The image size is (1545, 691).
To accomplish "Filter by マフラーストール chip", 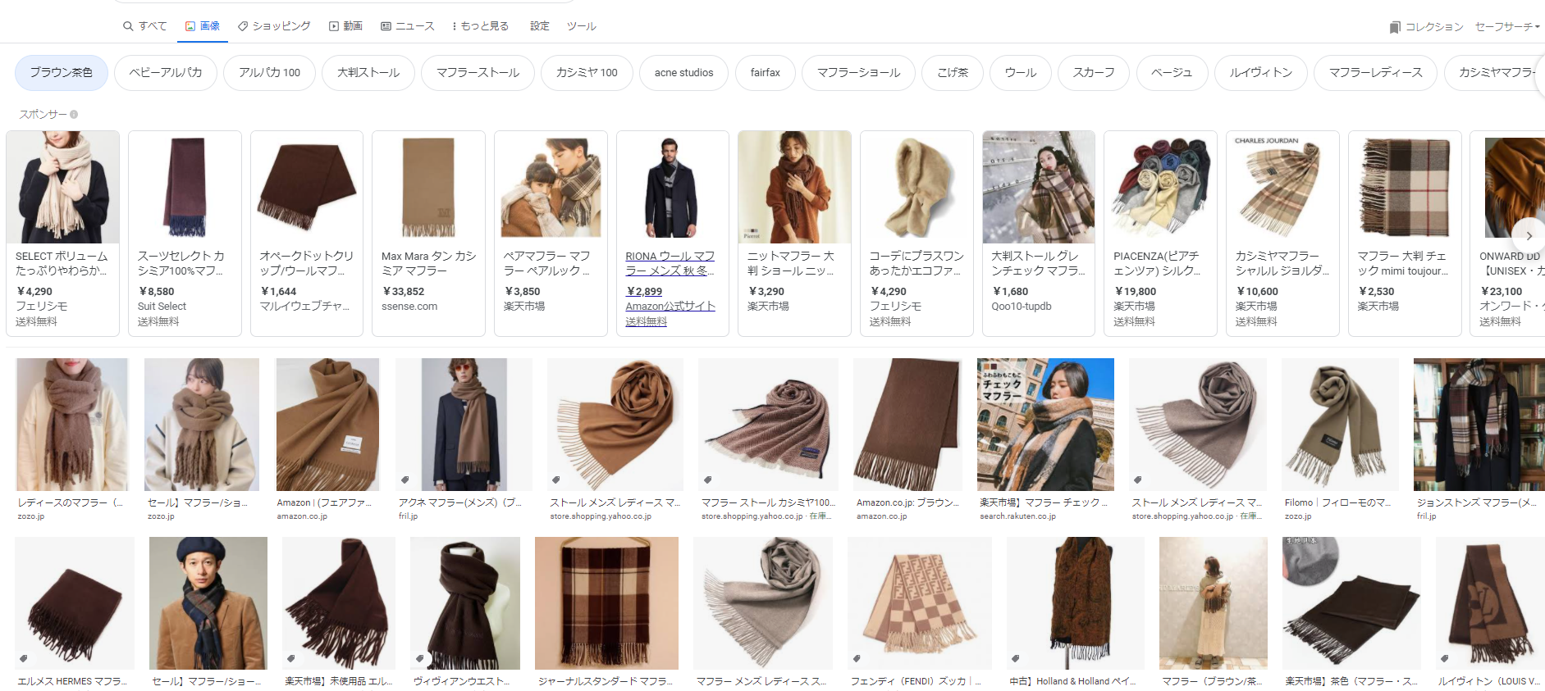I will pos(478,73).
